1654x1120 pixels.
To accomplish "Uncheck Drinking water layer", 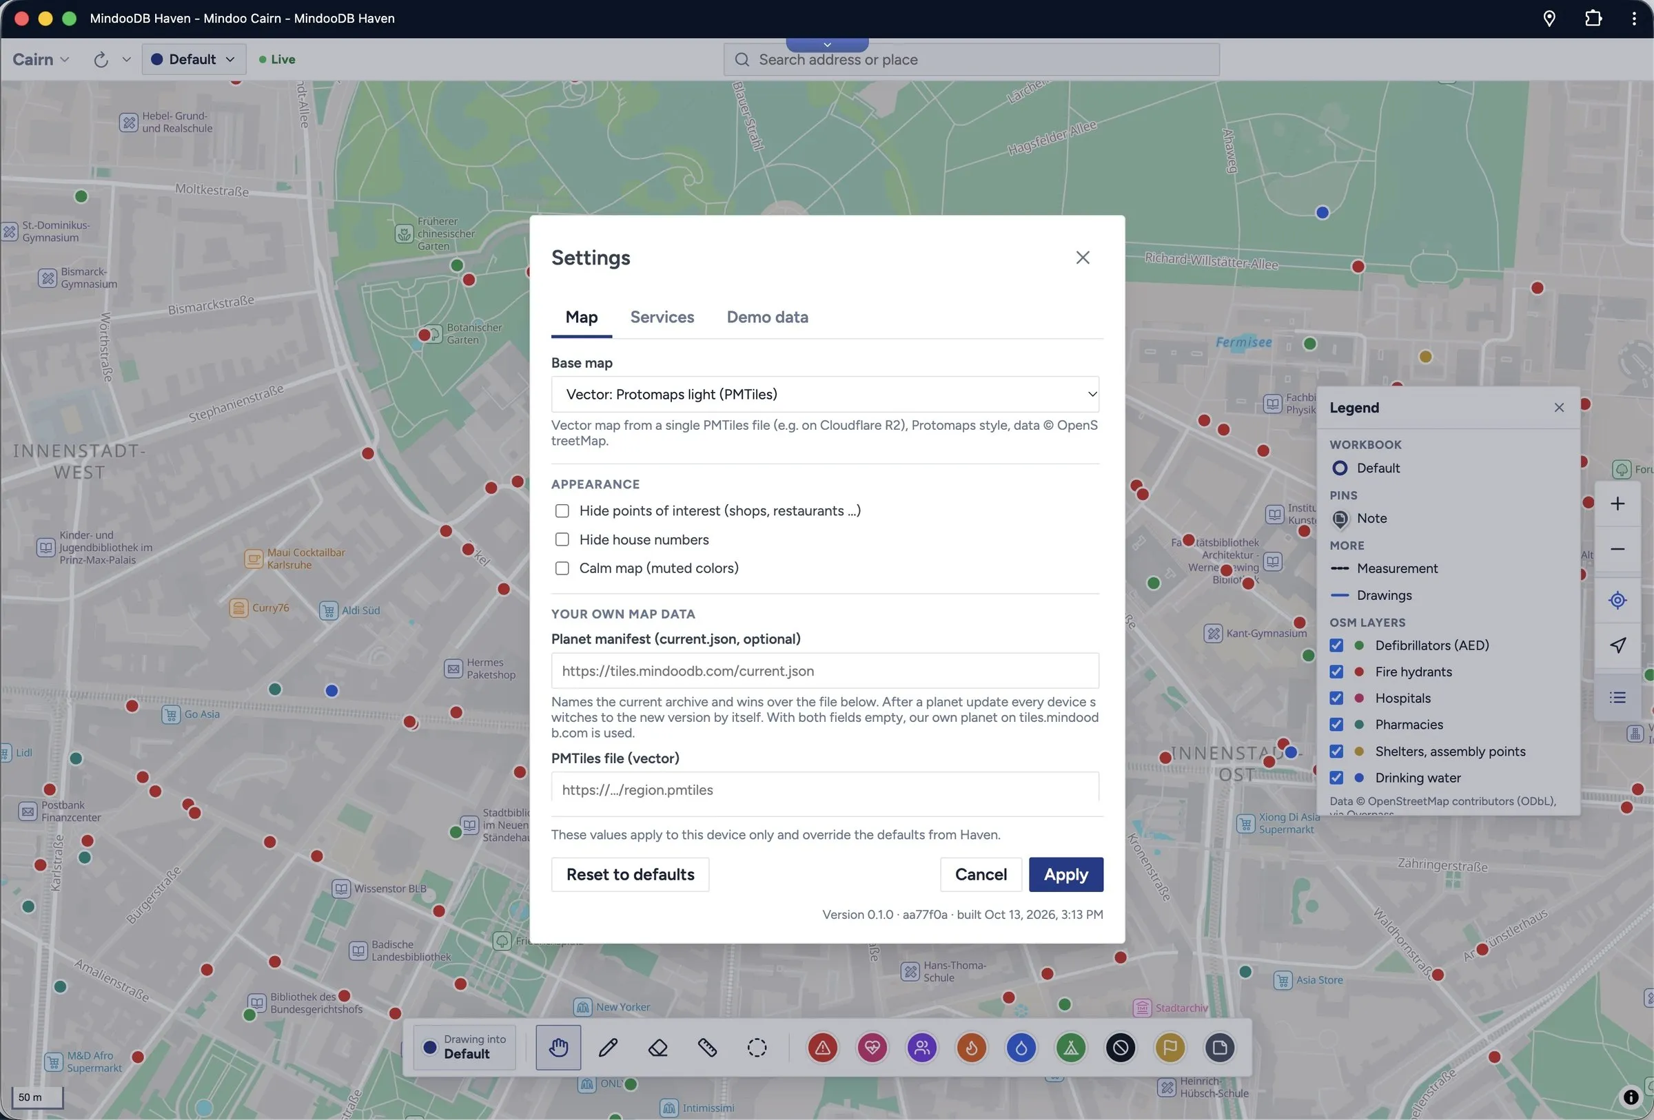I will click(x=1336, y=778).
